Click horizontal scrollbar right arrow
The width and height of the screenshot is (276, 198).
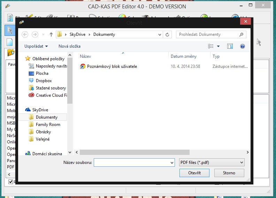click(x=248, y=152)
